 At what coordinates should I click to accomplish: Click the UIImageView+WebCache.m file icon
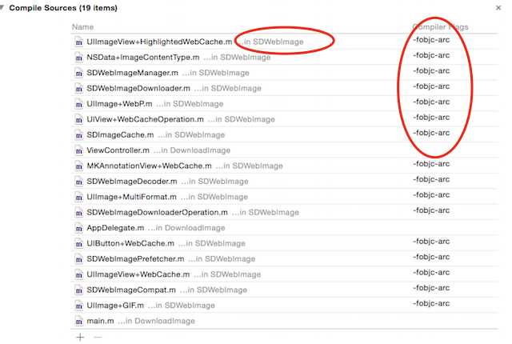[x=78, y=274]
